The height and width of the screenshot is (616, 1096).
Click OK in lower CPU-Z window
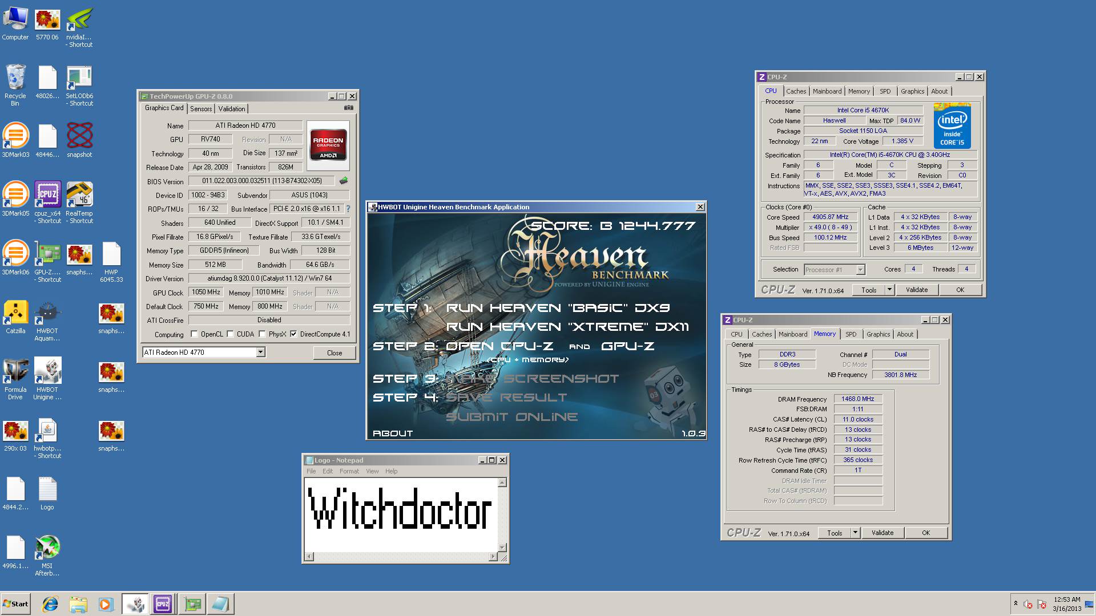point(926,533)
